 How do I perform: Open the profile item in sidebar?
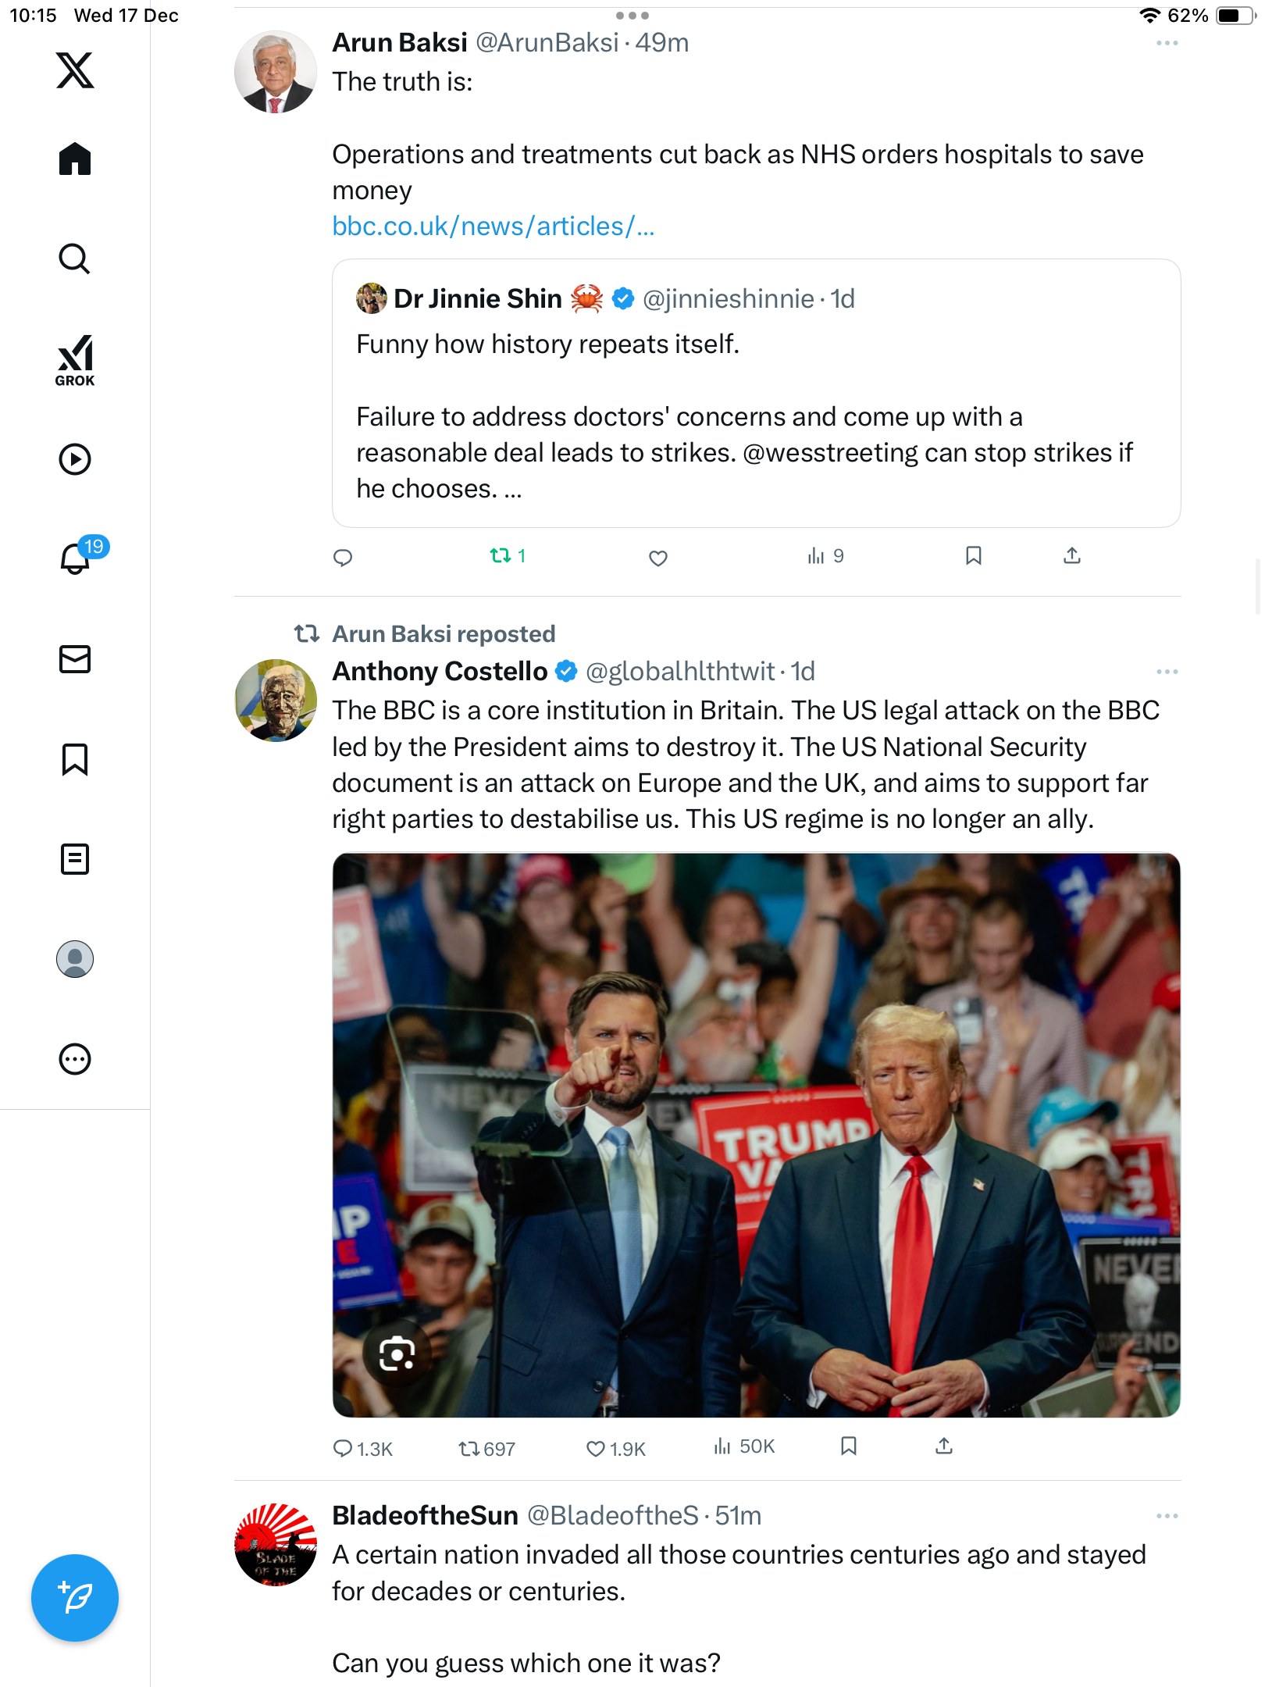coord(75,959)
